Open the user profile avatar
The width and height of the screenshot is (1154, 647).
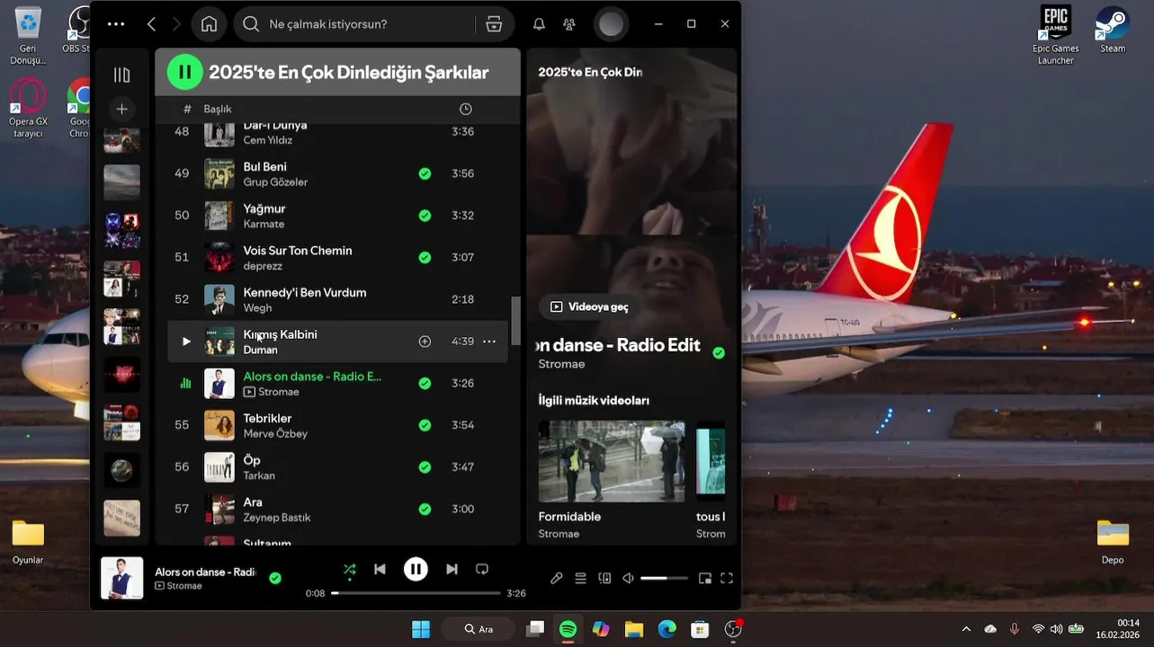tap(611, 24)
